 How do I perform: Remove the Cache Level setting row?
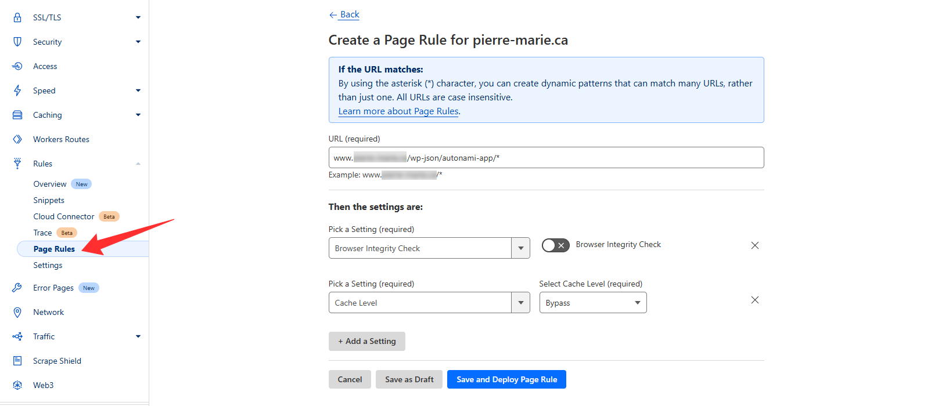tap(754, 300)
